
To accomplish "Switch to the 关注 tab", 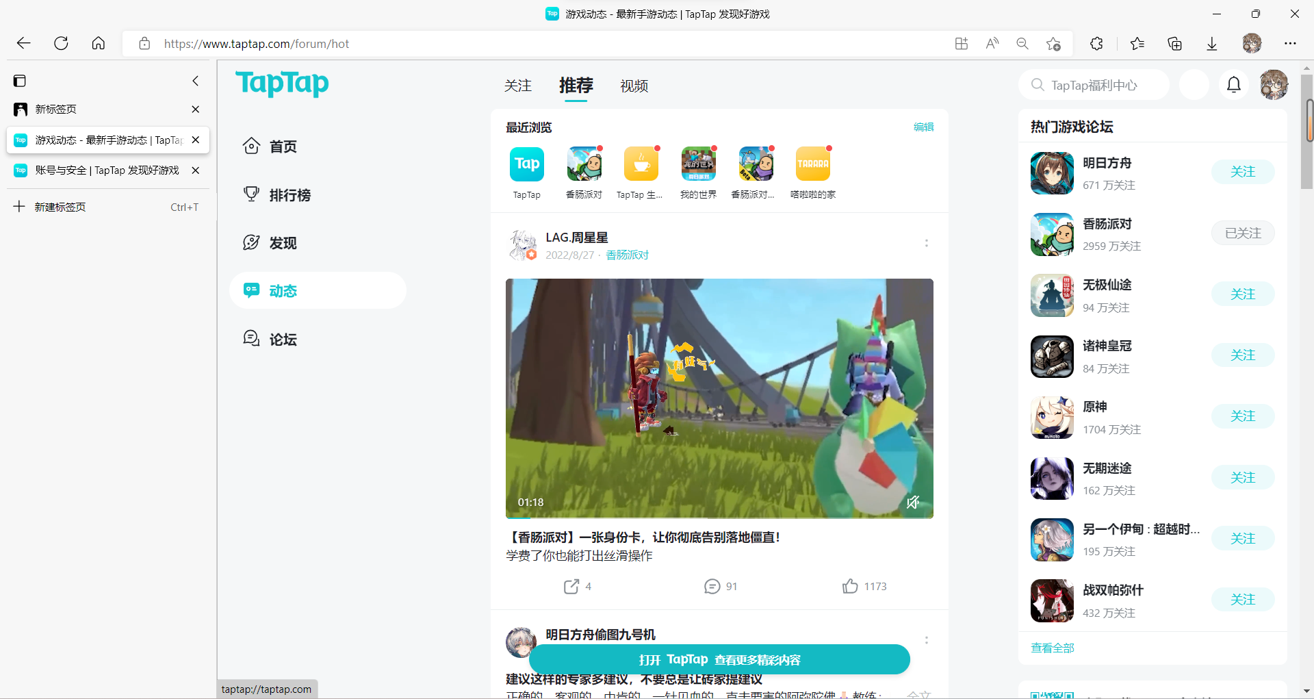I will [x=518, y=86].
